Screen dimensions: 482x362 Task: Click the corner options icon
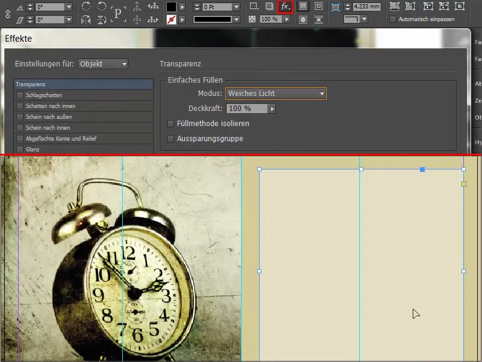253,6
